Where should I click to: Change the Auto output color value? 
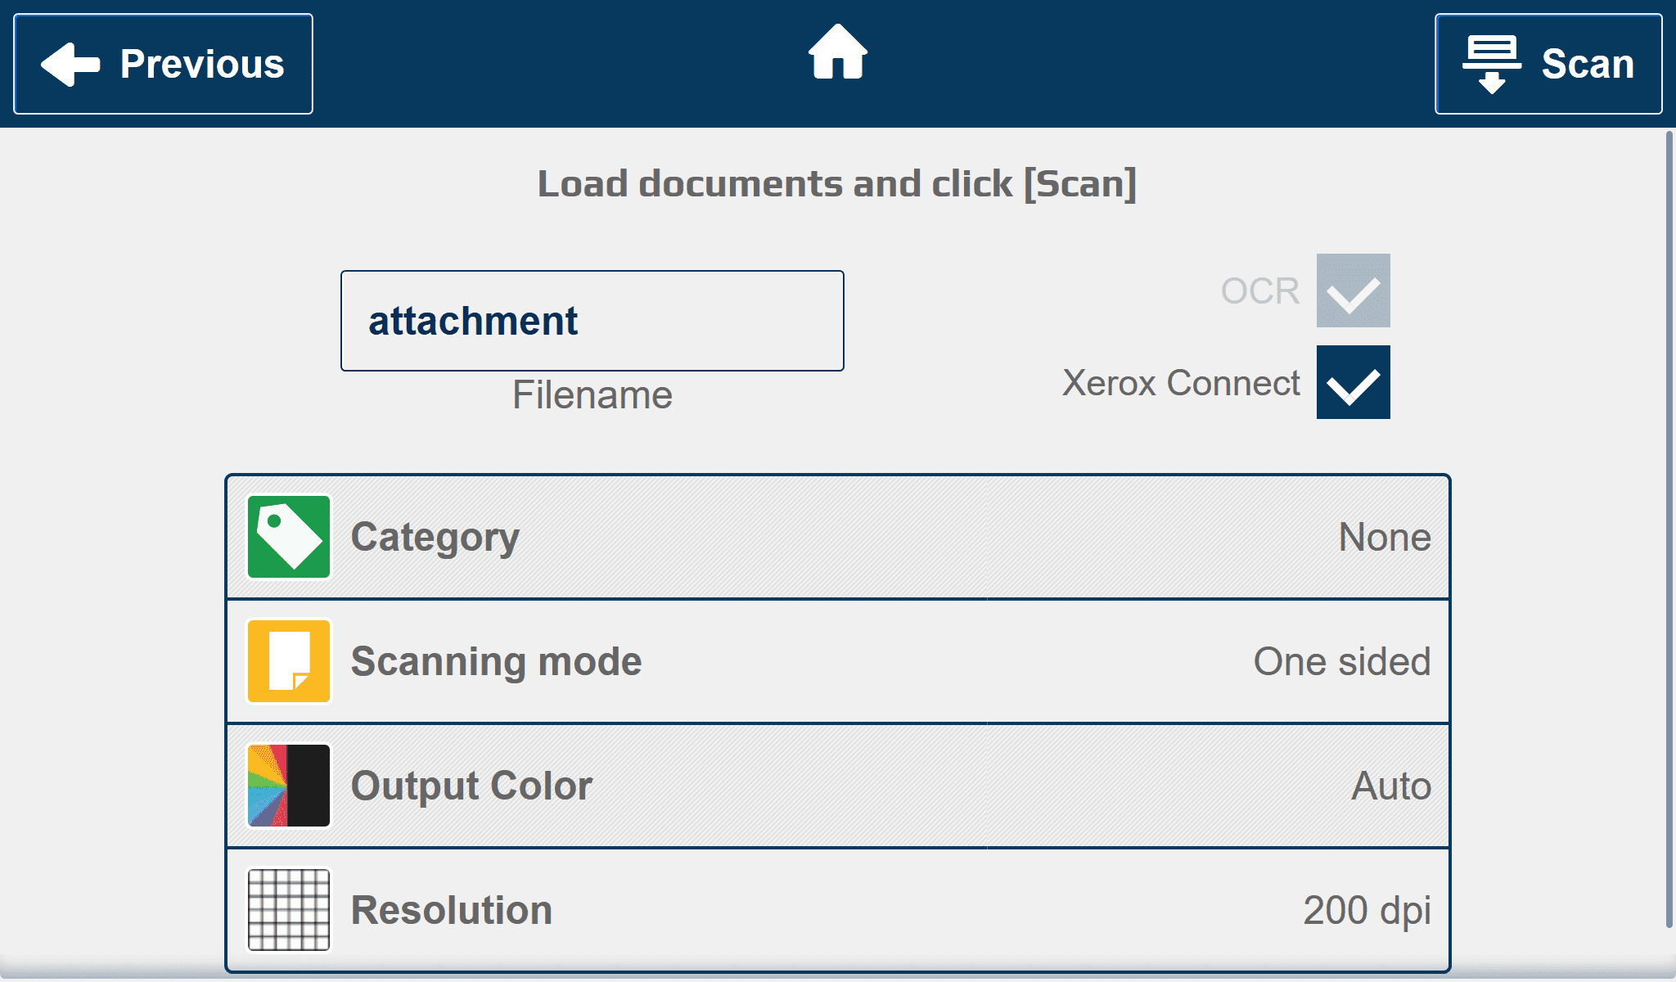(x=1391, y=786)
